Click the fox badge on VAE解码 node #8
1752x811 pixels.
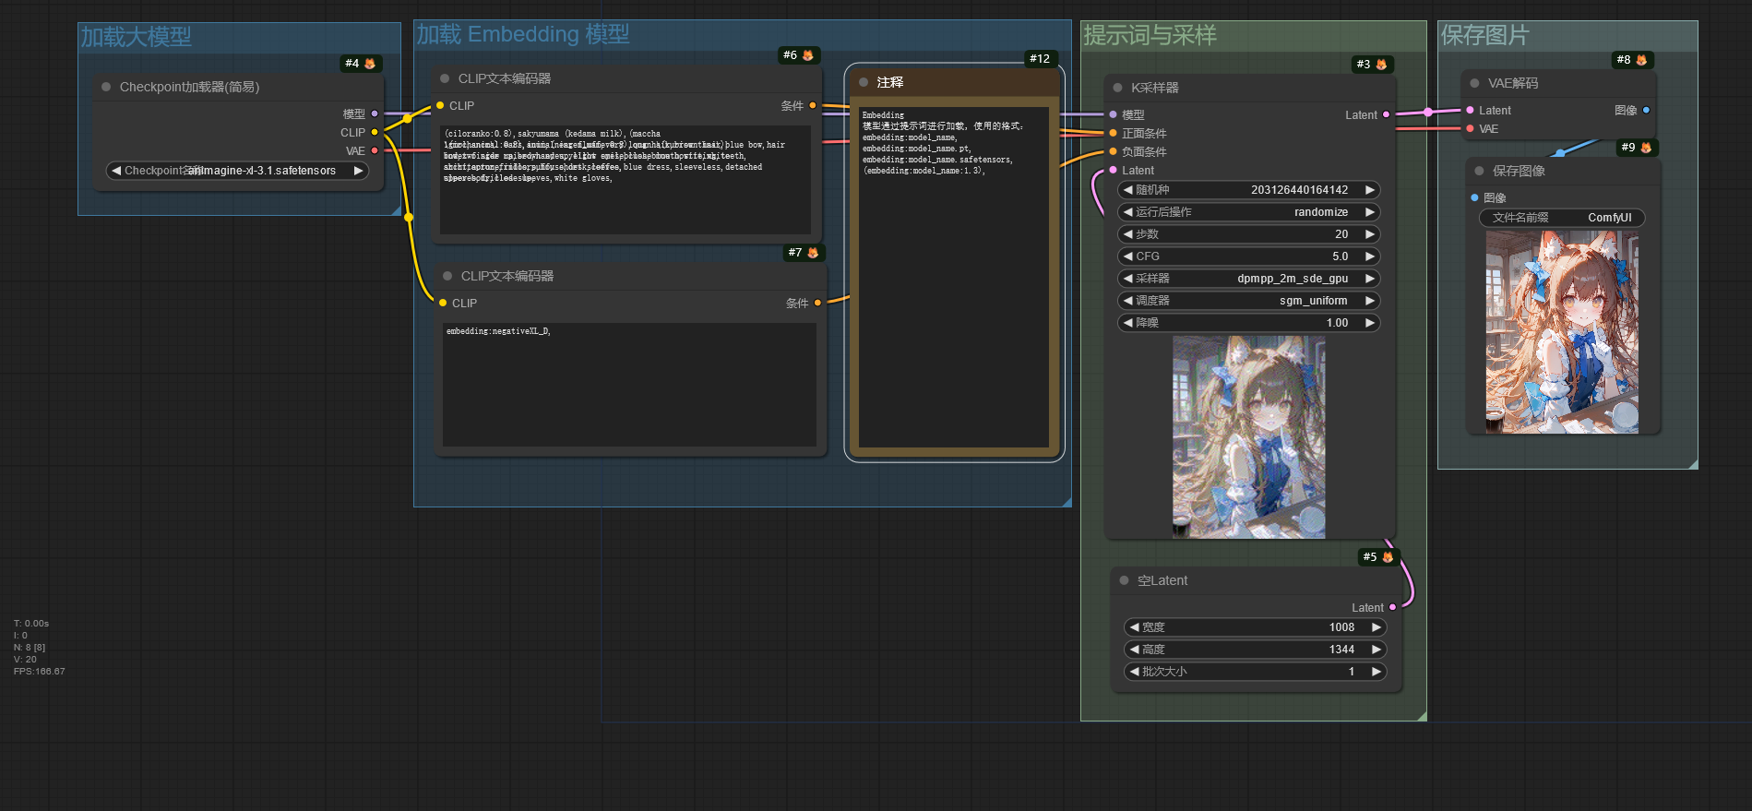tap(1641, 60)
